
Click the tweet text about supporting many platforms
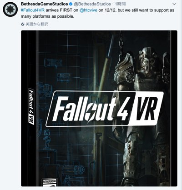pos(97,13)
